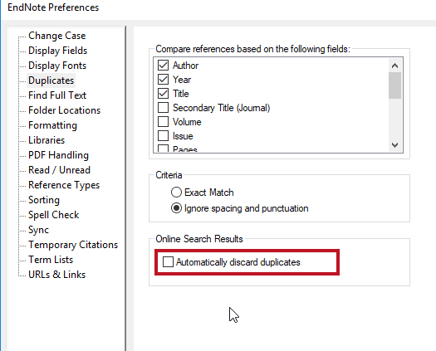
Task: Enable Secondary Title (Journal) comparison
Action: (163, 108)
